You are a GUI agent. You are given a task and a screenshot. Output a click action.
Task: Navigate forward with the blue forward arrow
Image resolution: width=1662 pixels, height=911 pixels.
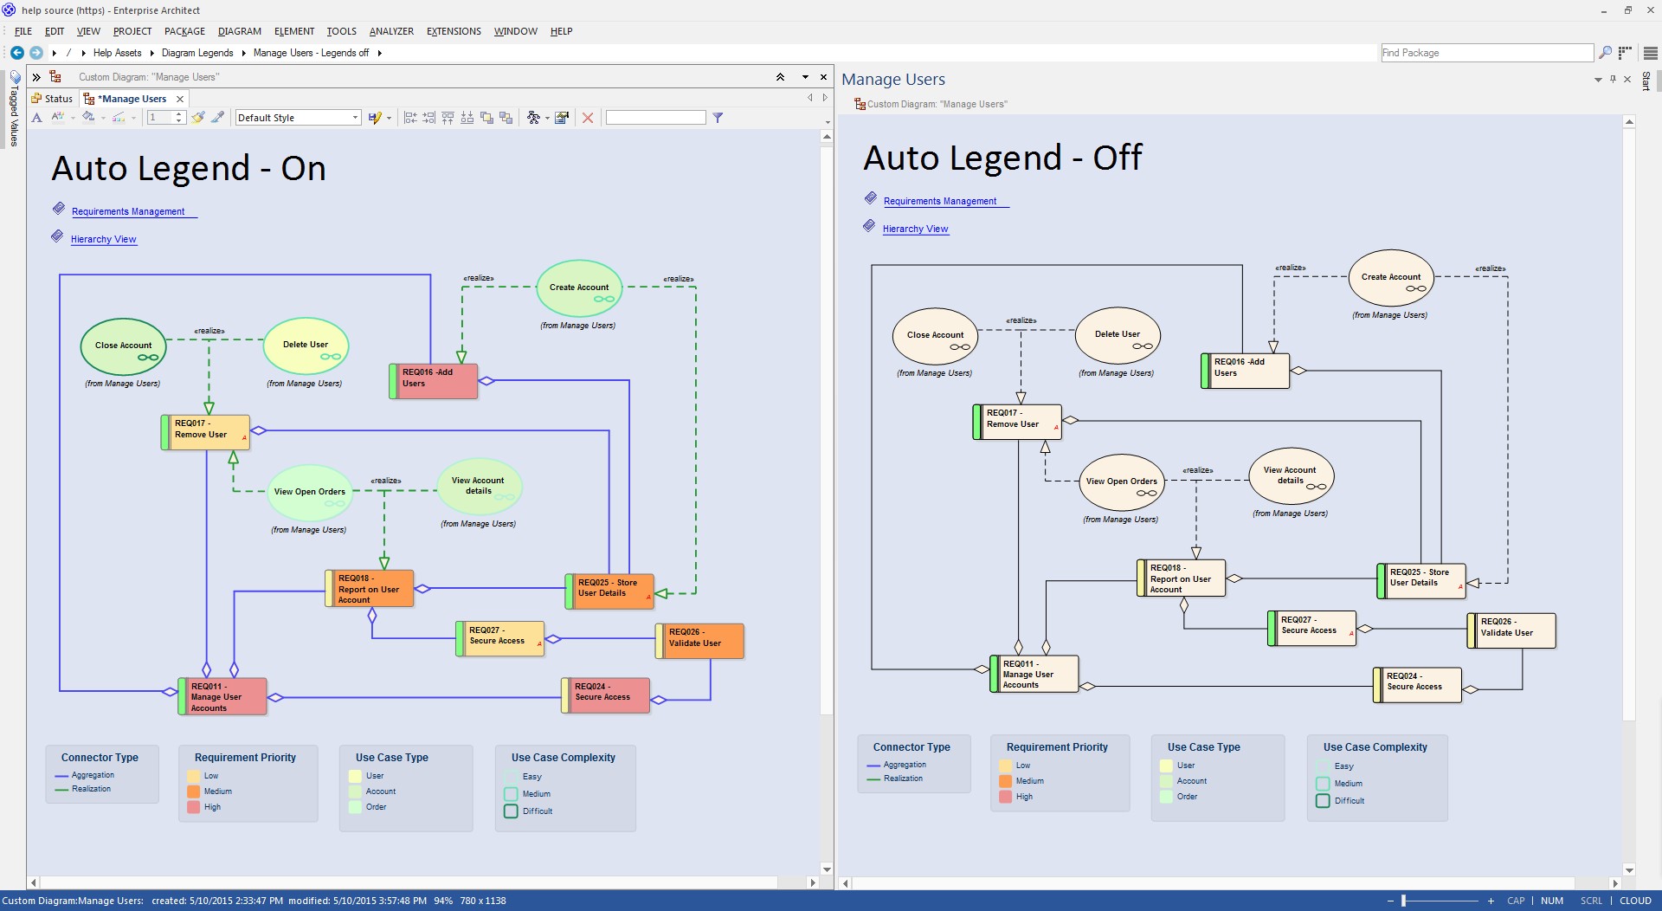pyautogui.click(x=36, y=53)
